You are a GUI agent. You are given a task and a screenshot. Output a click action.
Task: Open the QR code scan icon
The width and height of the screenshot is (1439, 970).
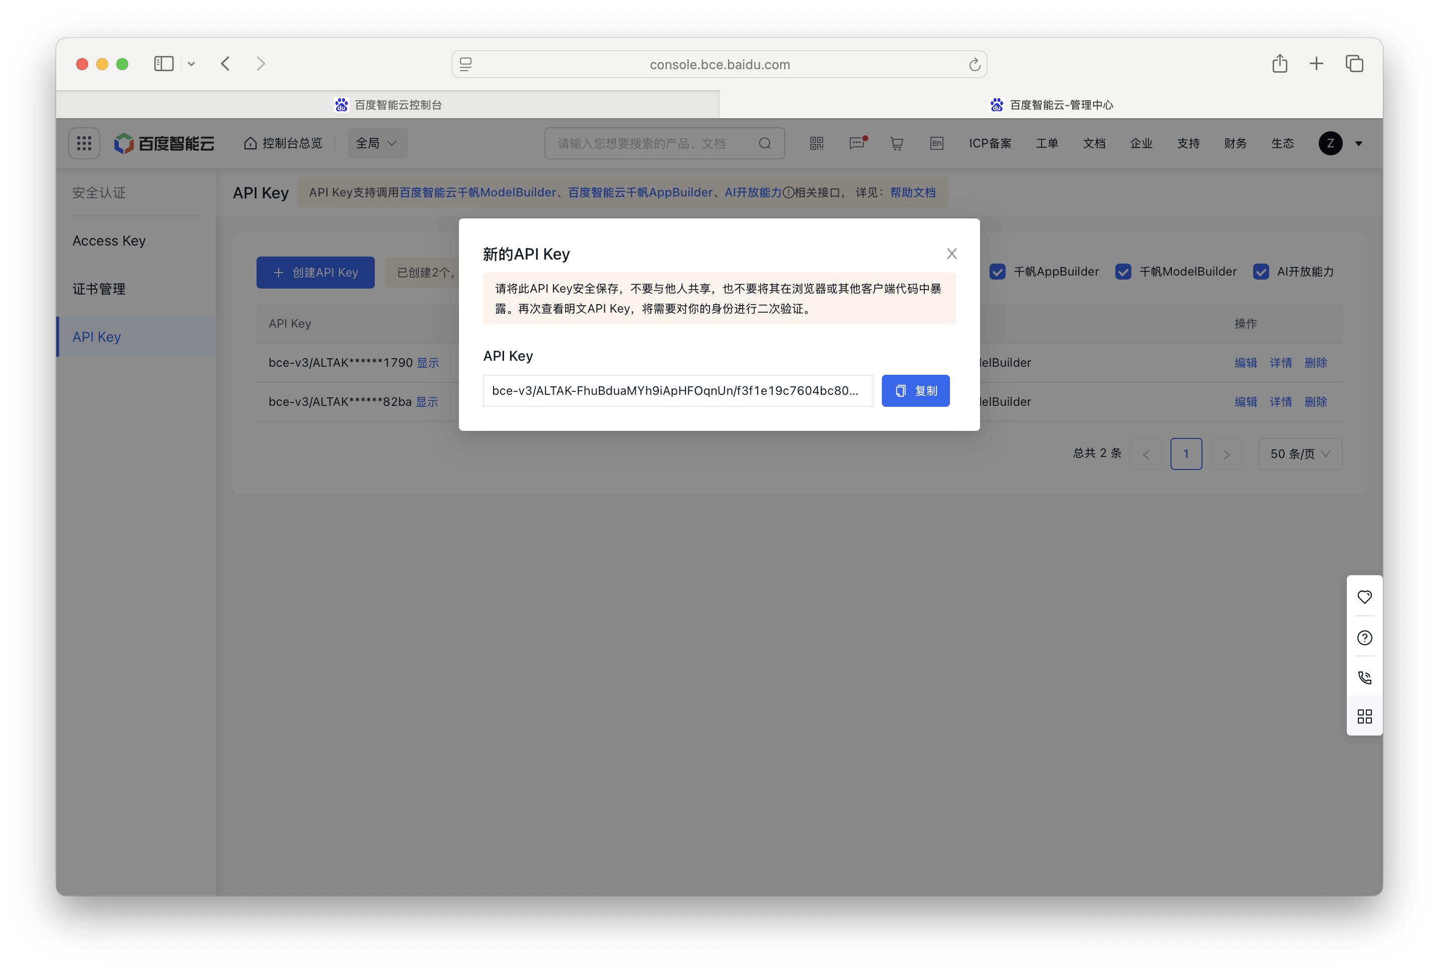pyautogui.click(x=816, y=143)
